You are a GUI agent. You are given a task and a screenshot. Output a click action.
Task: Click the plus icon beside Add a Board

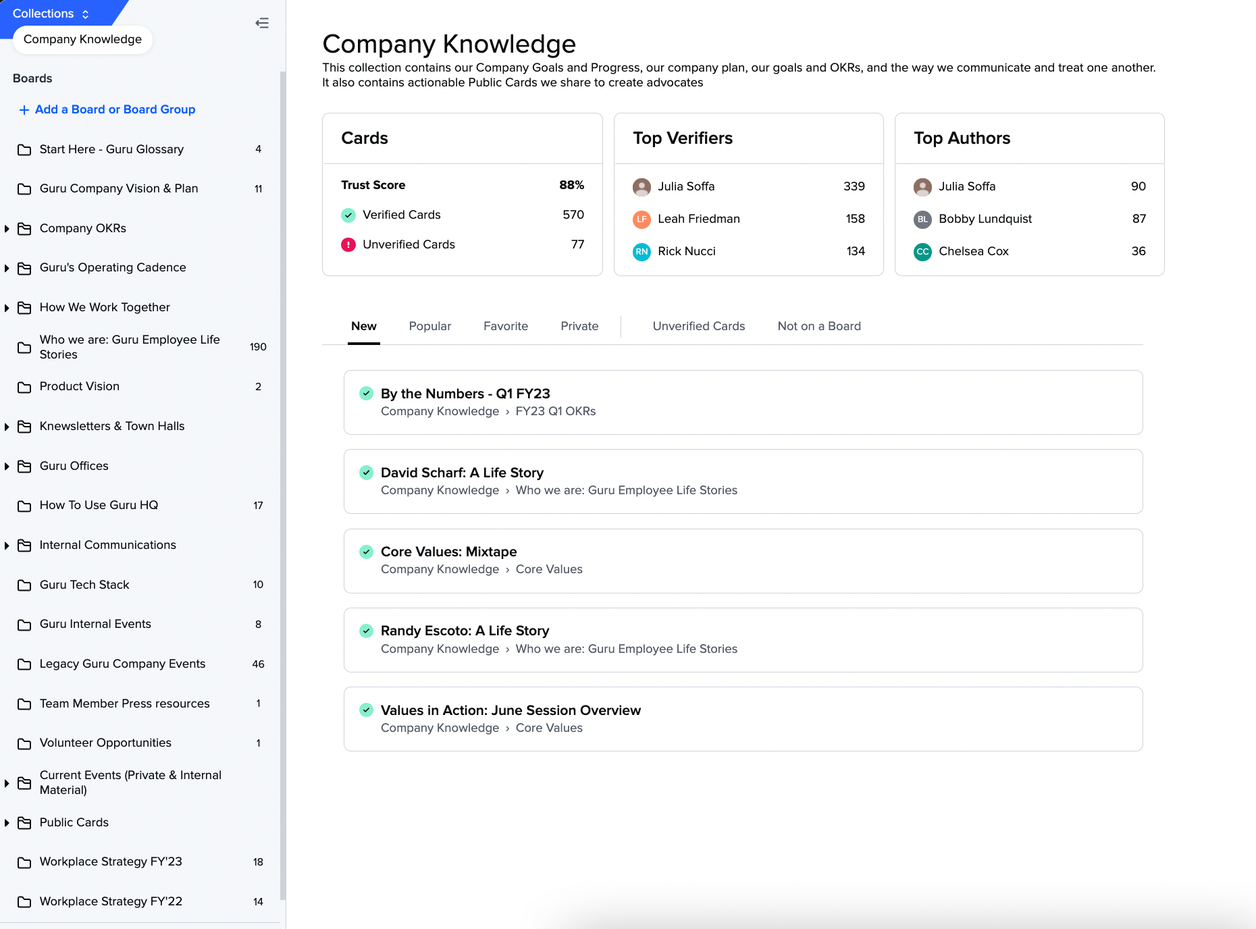pyautogui.click(x=24, y=109)
